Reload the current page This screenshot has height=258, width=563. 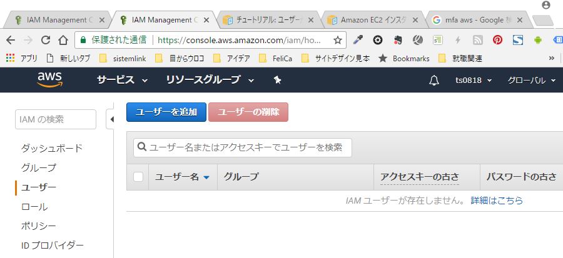46,40
